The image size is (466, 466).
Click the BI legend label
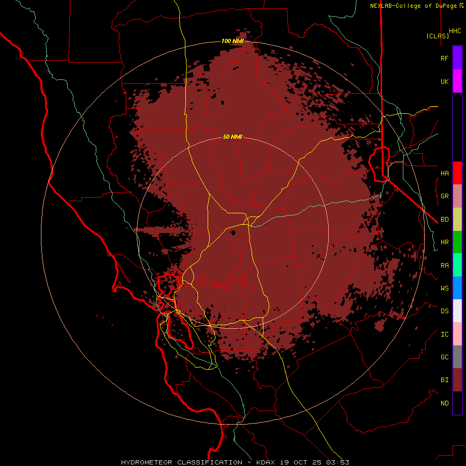(x=445, y=380)
